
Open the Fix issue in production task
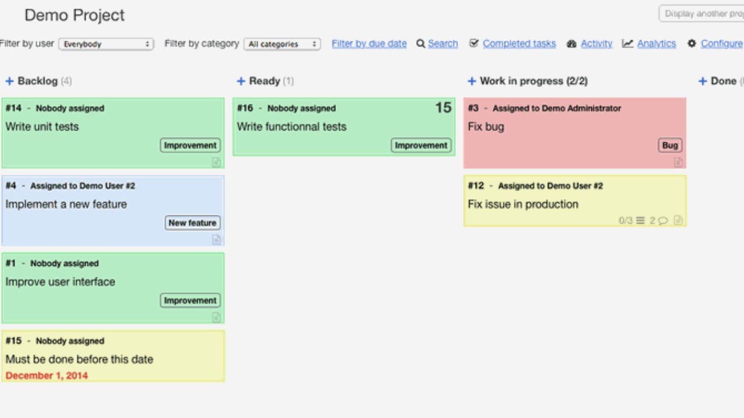pos(523,204)
